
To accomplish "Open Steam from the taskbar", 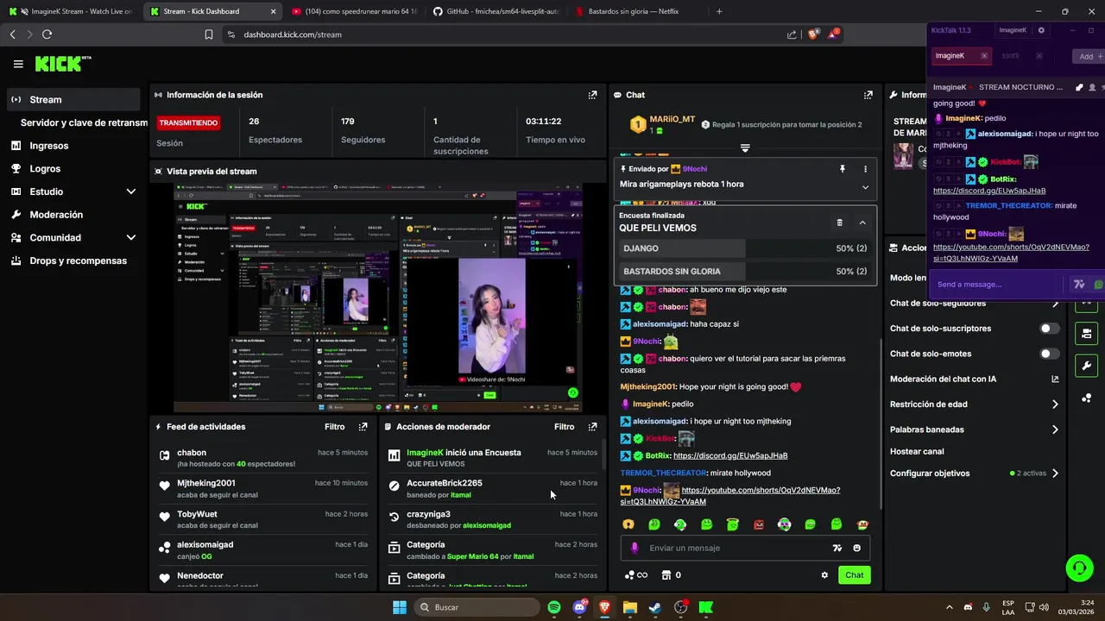I will click(x=655, y=607).
